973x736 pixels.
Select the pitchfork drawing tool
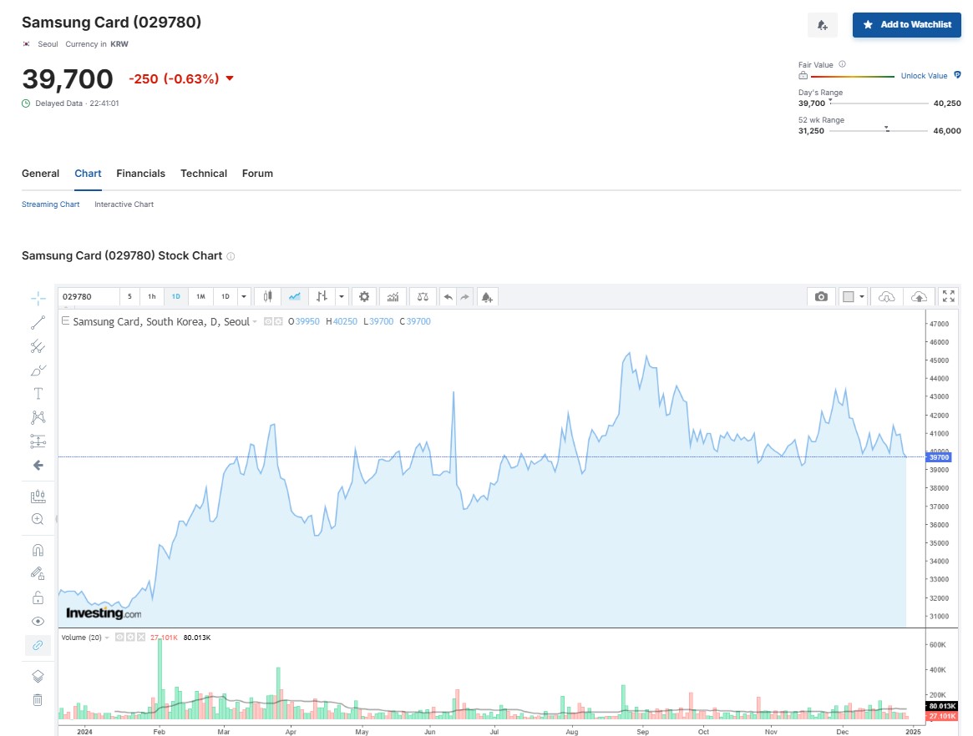point(38,346)
